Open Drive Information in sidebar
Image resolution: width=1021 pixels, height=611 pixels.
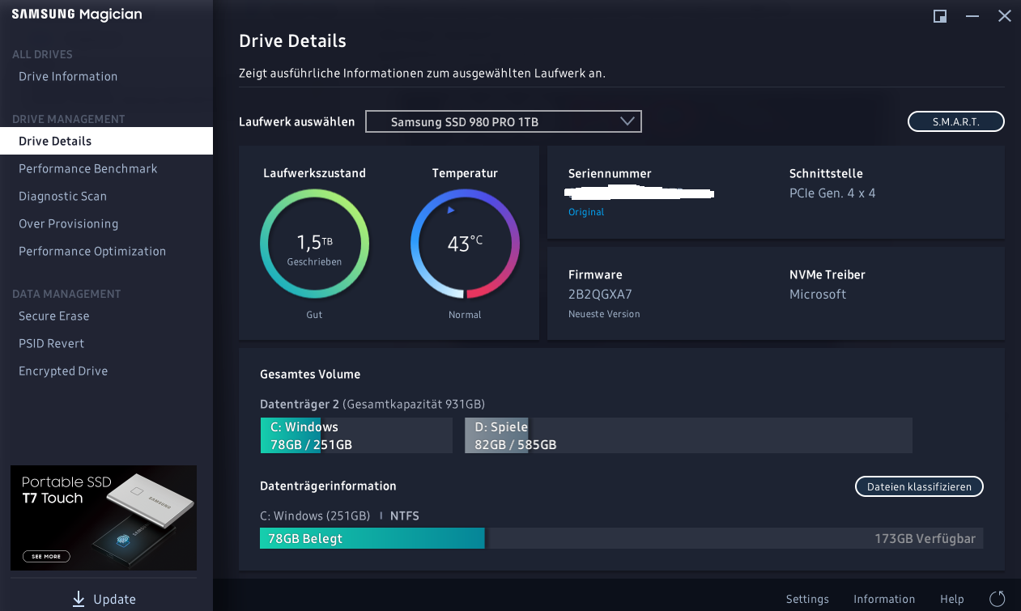coord(68,76)
